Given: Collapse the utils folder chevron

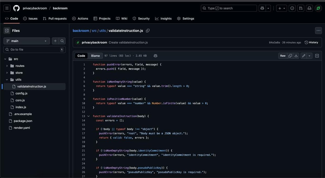Looking at the screenshot, I should (x=7, y=80).
